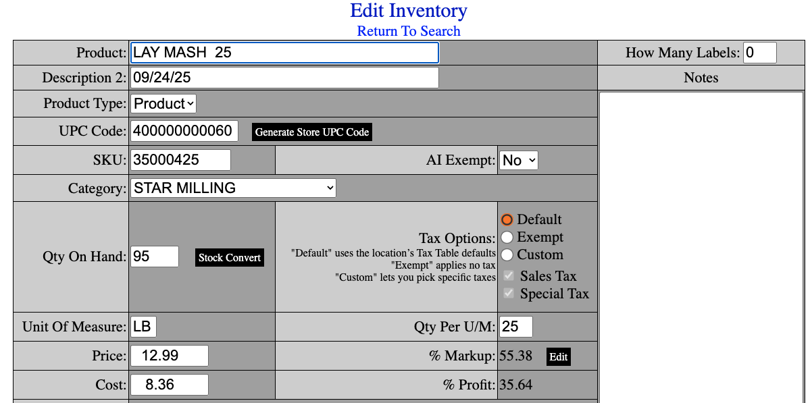Click the Price input field
This screenshot has height=403, width=812.
pyautogui.click(x=169, y=355)
